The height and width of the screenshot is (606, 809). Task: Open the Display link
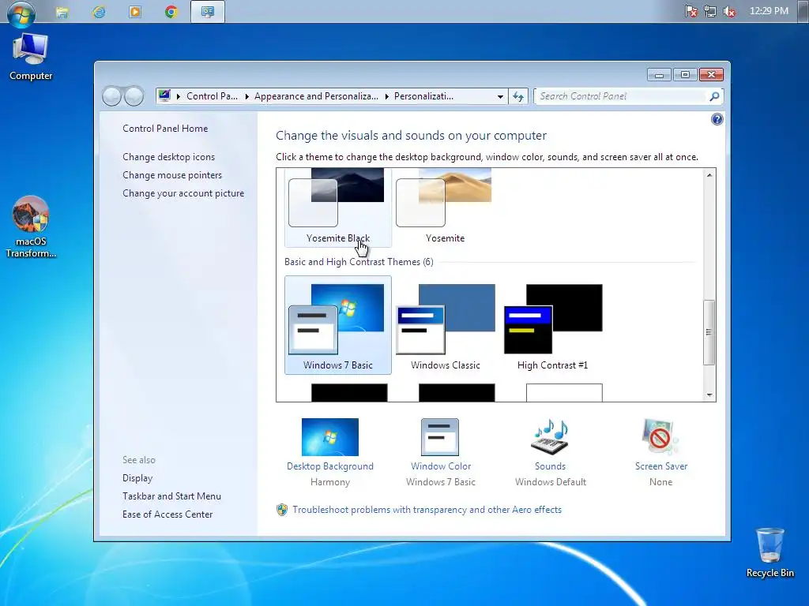[137, 478]
